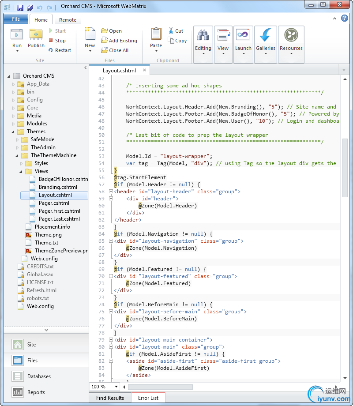Viewport: 353px width, 406px height.
Task: Open Branding.cshtml in the file tree
Action: pyautogui.click(x=58, y=187)
